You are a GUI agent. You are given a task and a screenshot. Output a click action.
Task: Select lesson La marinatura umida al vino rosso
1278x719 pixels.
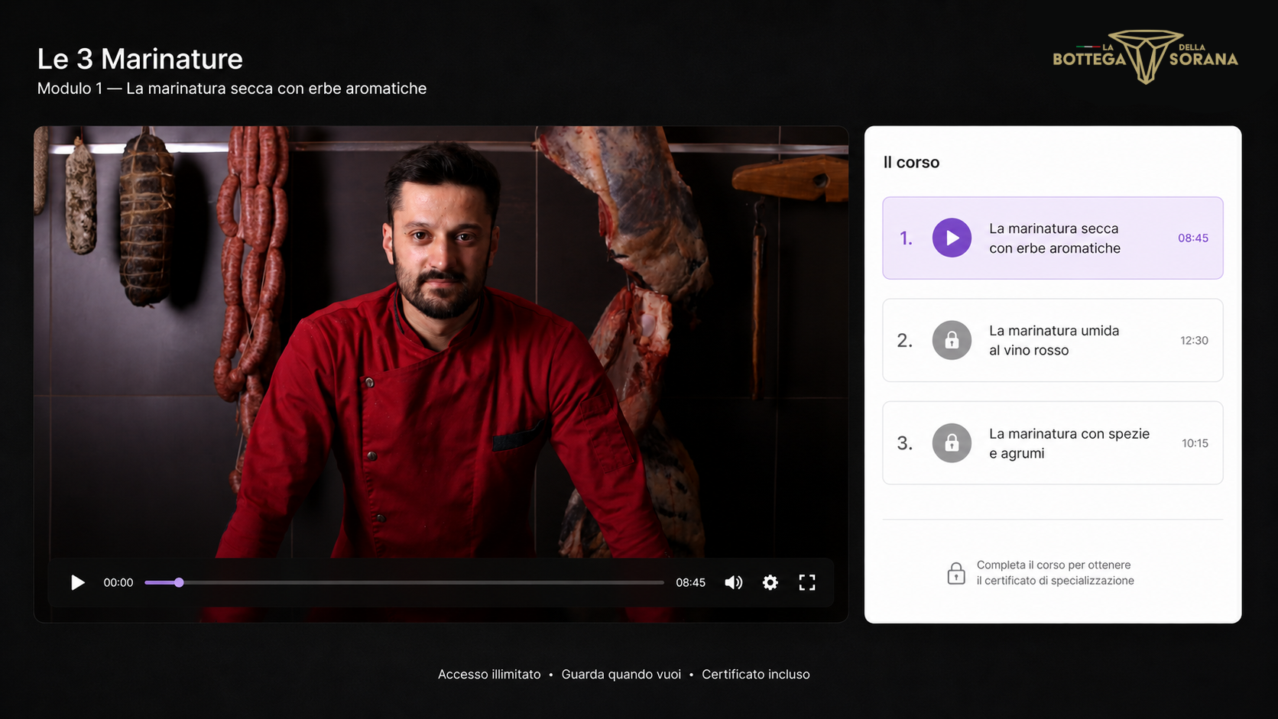[x=1053, y=340]
